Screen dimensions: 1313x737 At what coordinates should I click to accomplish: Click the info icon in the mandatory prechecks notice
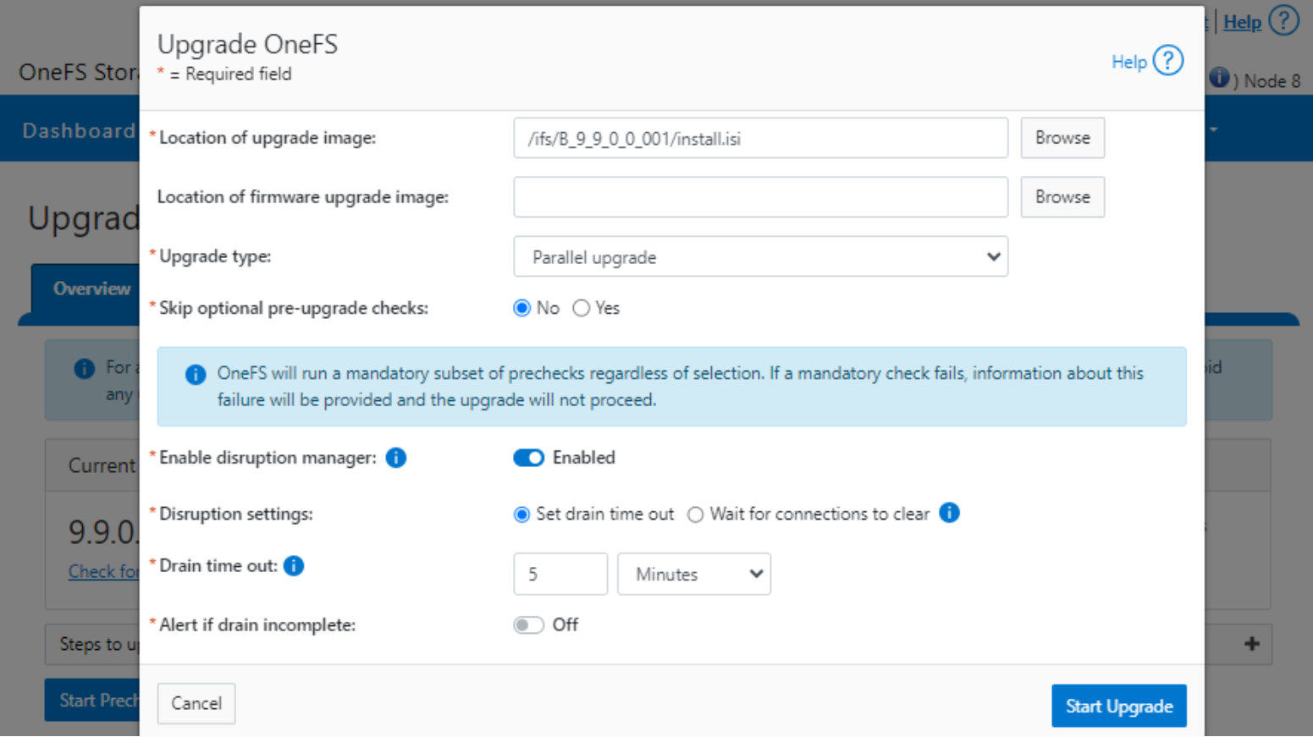click(x=196, y=375)
